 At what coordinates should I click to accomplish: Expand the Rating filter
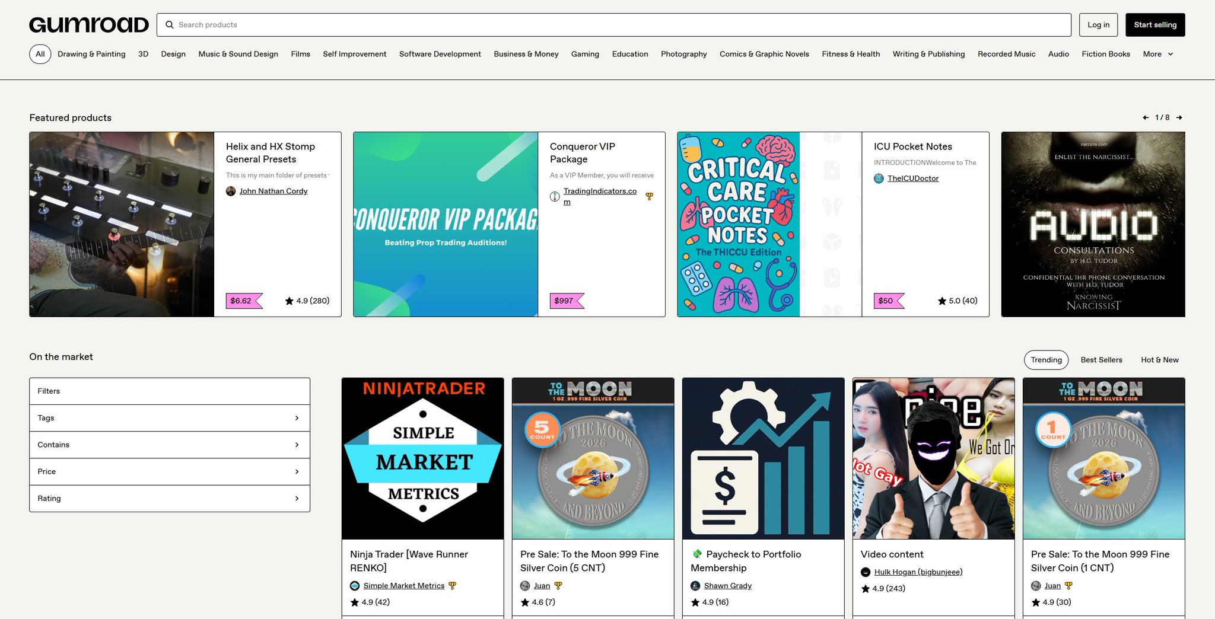pyautogui.click(x=170, y=499)
